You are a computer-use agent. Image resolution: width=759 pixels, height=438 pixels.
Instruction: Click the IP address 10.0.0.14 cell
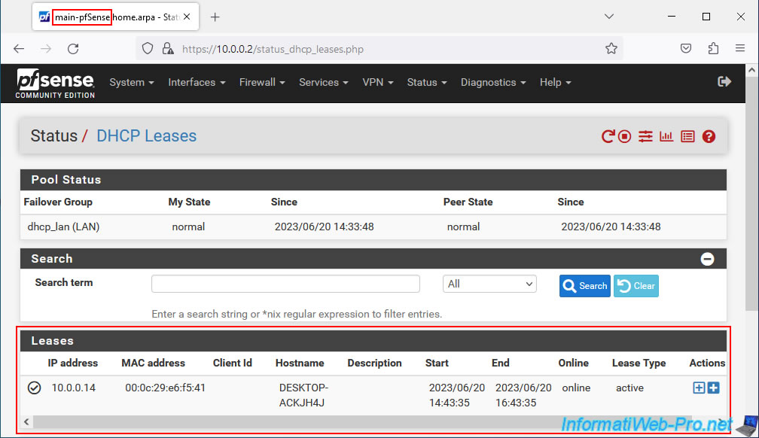point(74,388)
